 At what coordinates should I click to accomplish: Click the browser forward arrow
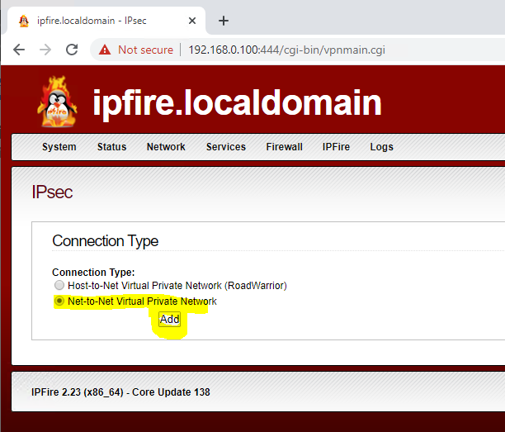[45, 50]
